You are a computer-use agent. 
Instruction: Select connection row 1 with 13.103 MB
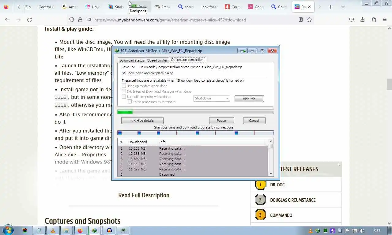tap(193, 148)
